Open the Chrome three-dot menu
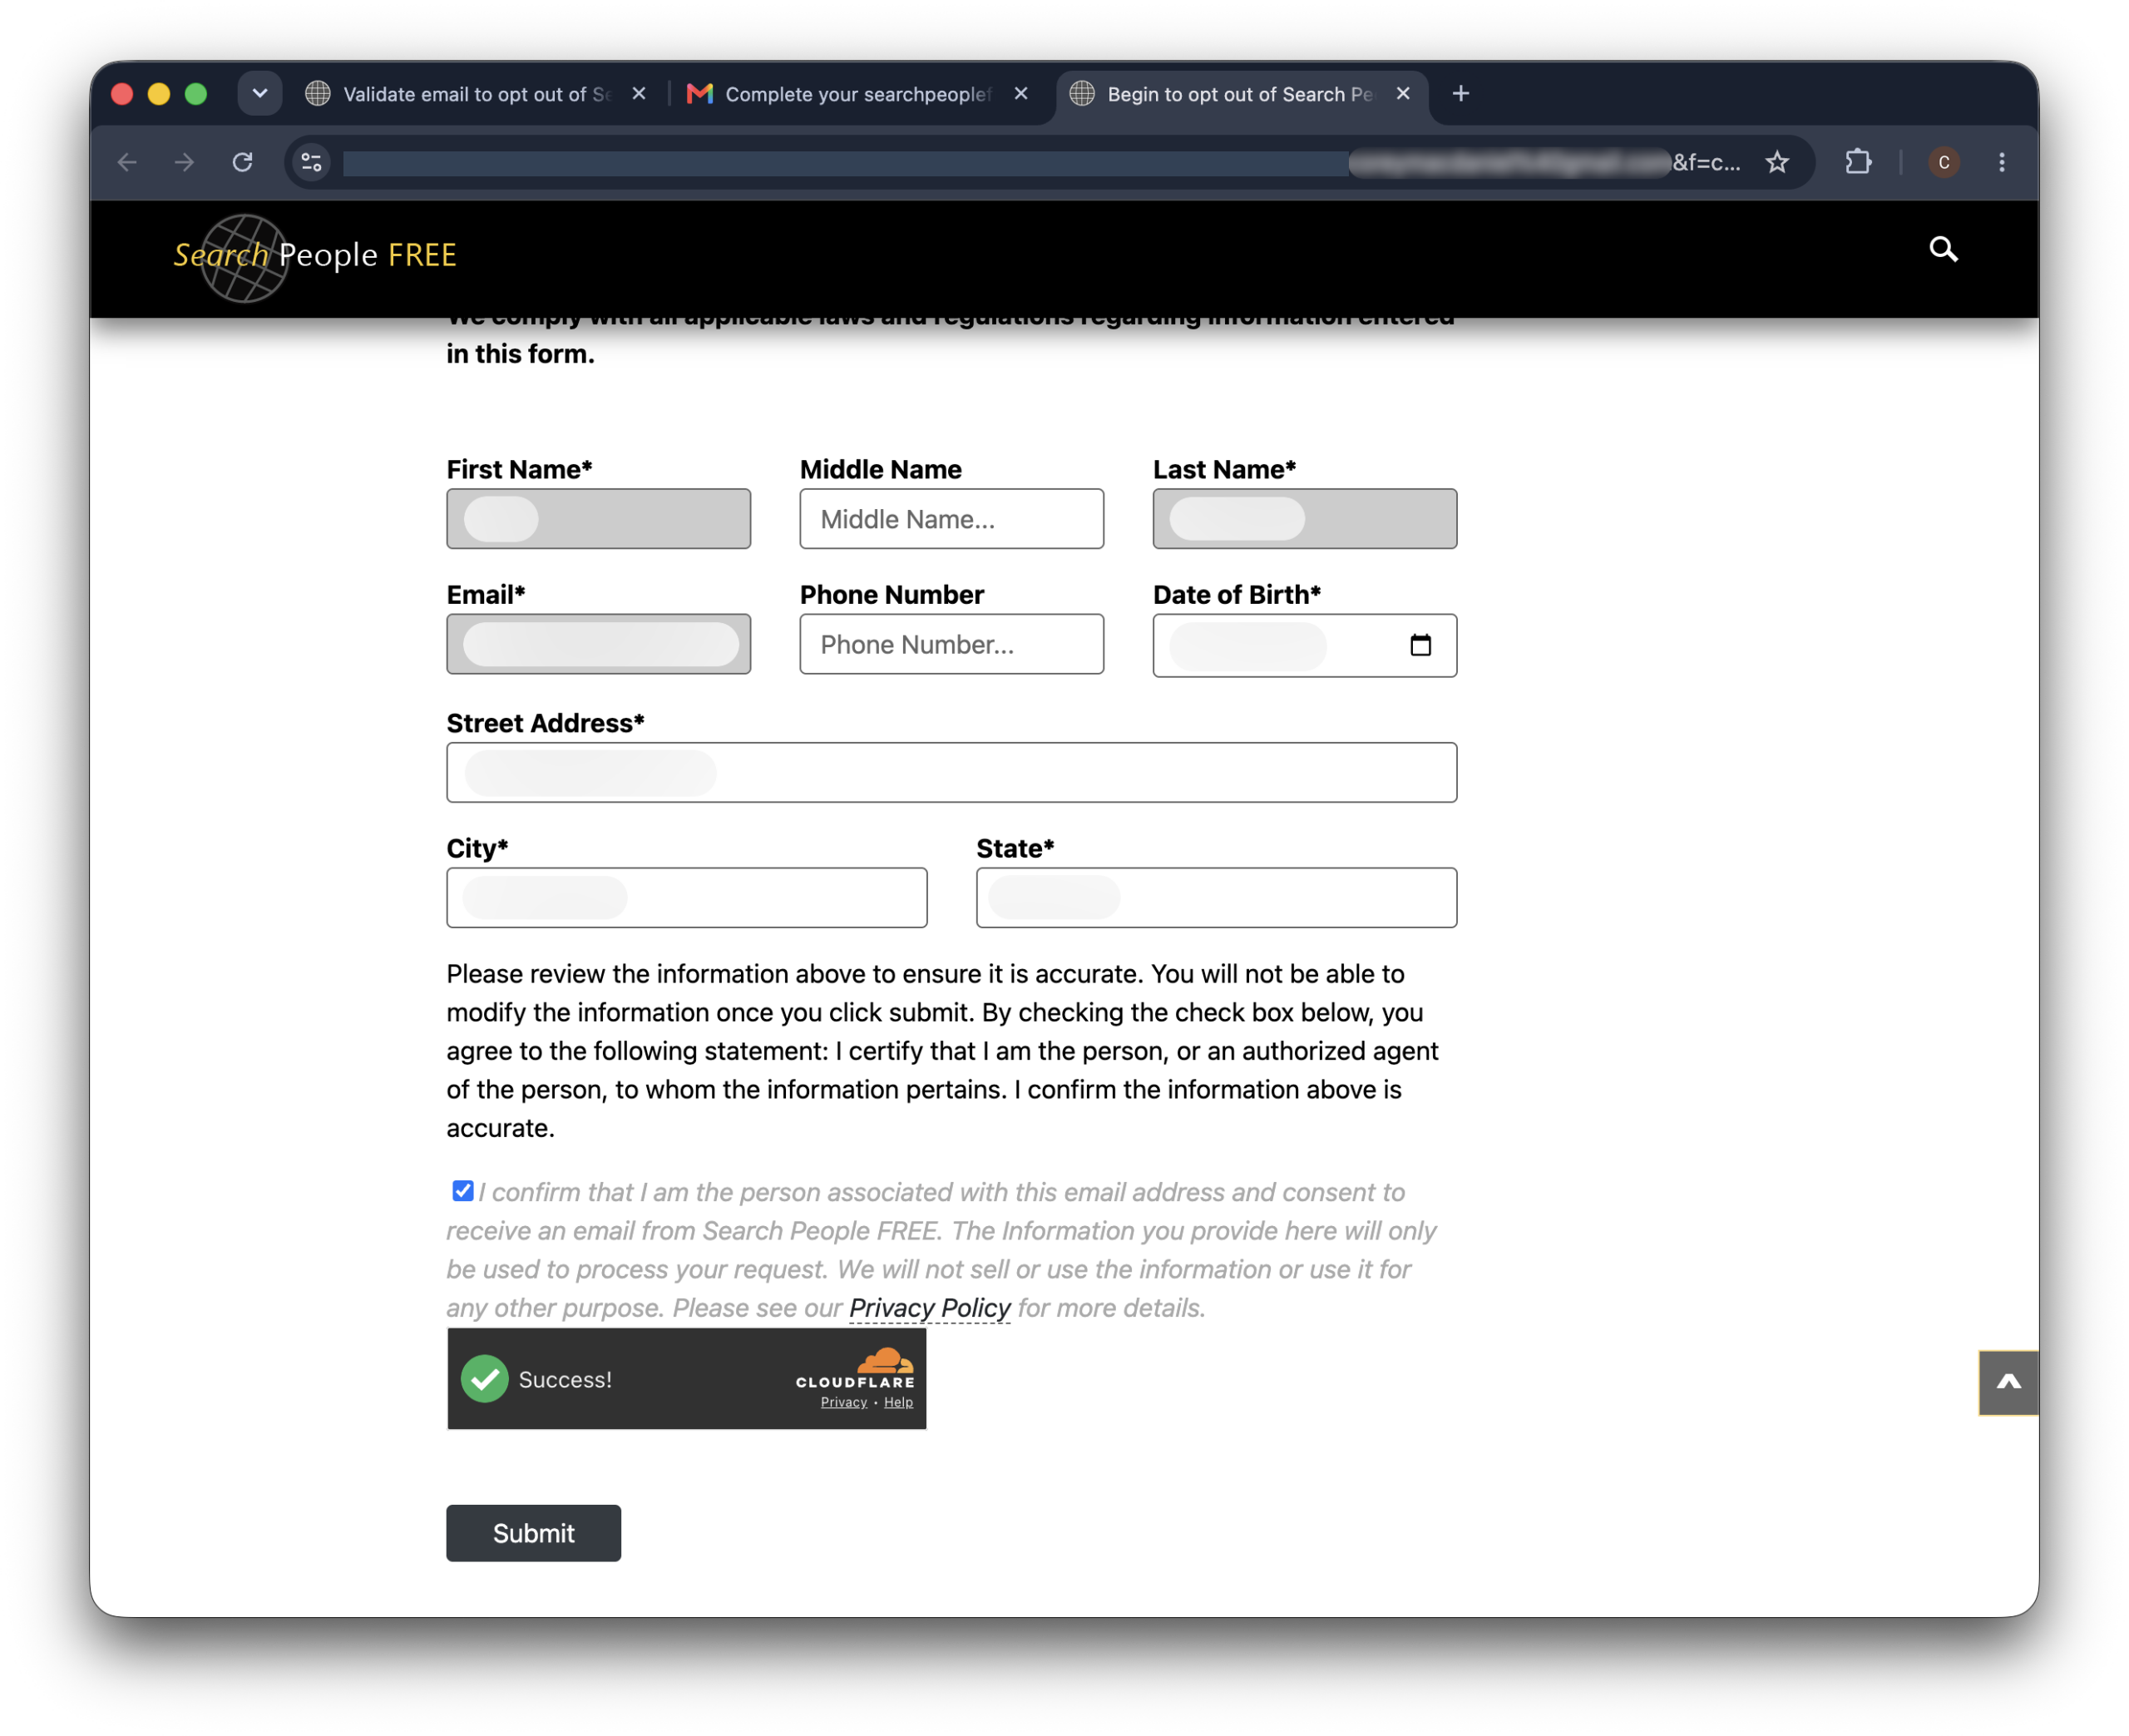The height and width of the screenshot is (1736, 2129). (x=2001, y=162)
